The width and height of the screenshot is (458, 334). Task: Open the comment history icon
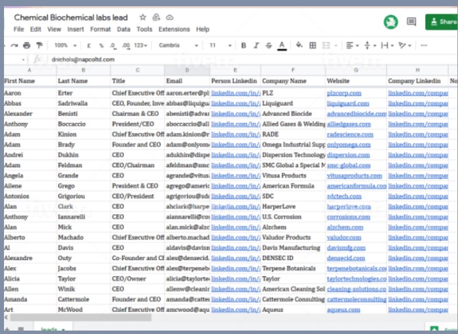click(411, 22)
